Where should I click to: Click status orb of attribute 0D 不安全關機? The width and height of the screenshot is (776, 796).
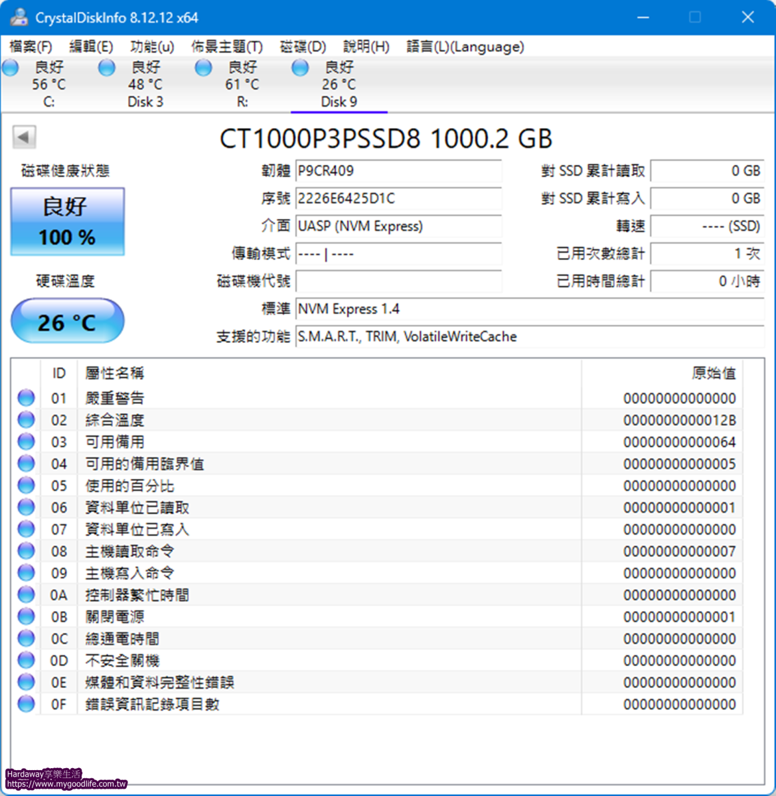tap(27, 661)
